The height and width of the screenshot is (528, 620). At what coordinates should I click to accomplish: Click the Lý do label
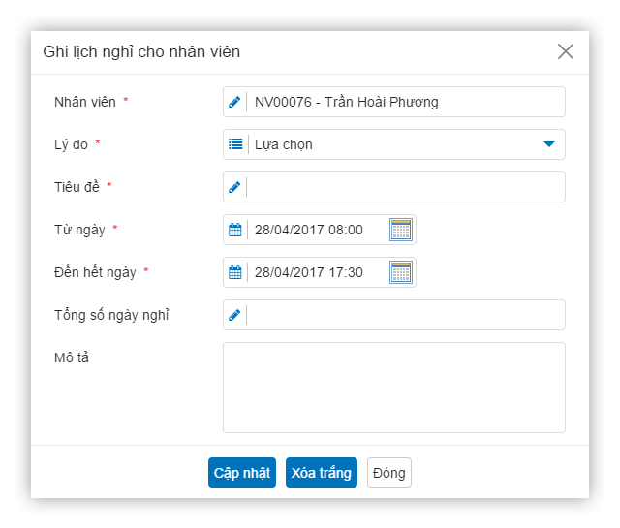(x=71, y=144)
